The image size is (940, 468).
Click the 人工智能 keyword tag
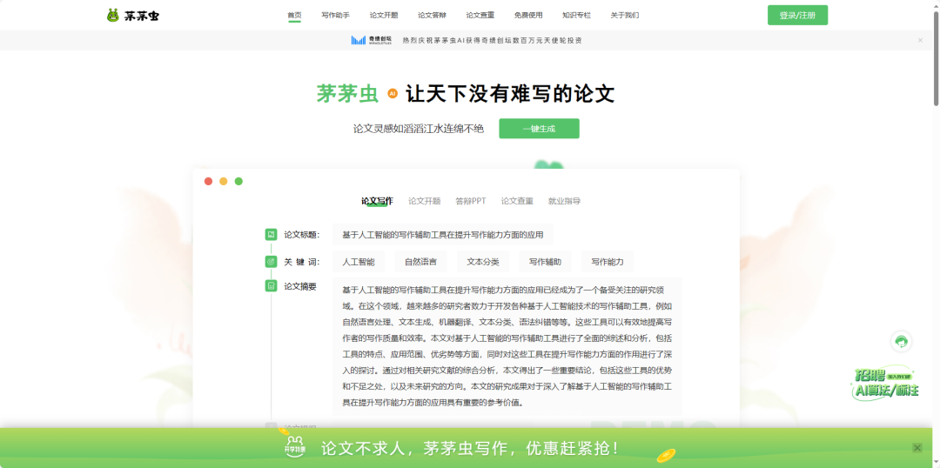(359, 262)
